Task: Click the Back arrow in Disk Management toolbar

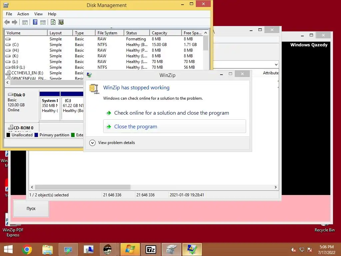Action: [7, 22]
